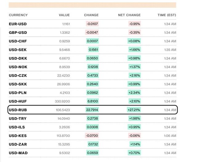Click the GBP-USD currency link
Image resolution: width=197 pixels, height=162 pixels.
click(x=18, y=32)
